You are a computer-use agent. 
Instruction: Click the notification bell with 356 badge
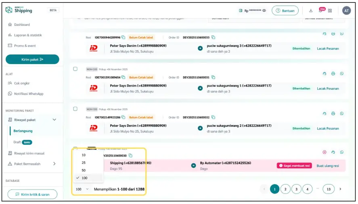321,11
